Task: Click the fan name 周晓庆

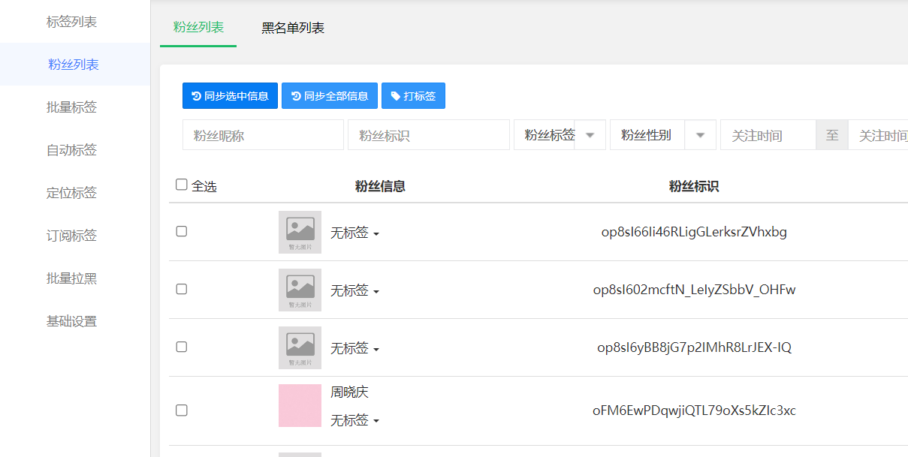Action: click(x=349, y=392)
